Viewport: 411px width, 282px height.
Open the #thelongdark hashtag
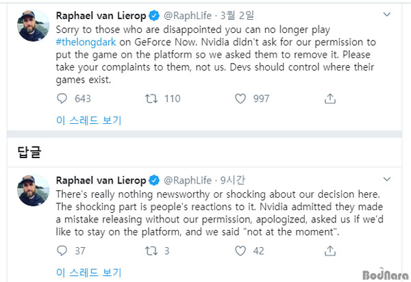pyautogui.click(x=86, y=42)
